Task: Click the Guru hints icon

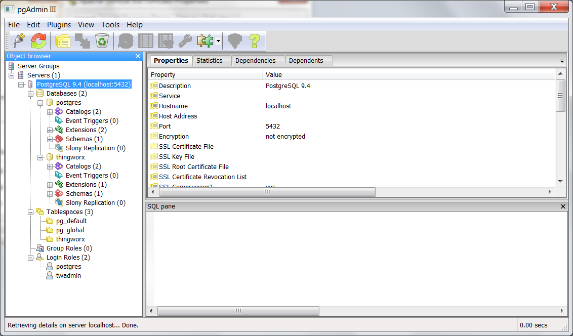Action: (234, 41)
